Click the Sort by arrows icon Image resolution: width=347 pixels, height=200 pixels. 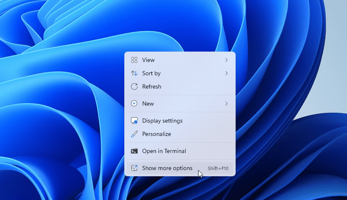tap(134, 73)
